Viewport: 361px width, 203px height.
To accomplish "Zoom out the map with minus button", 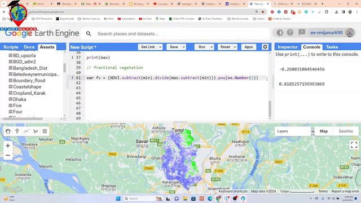I will (x=8, y=156).
